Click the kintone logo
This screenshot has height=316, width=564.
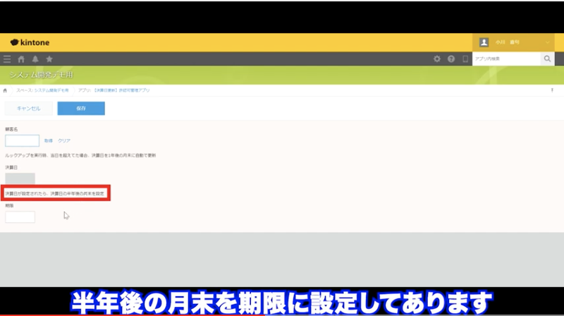(30, 42)
